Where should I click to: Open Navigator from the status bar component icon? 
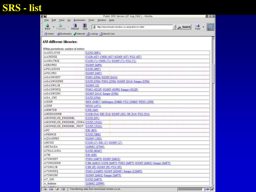pyautogui.click(x=45, y=189)
